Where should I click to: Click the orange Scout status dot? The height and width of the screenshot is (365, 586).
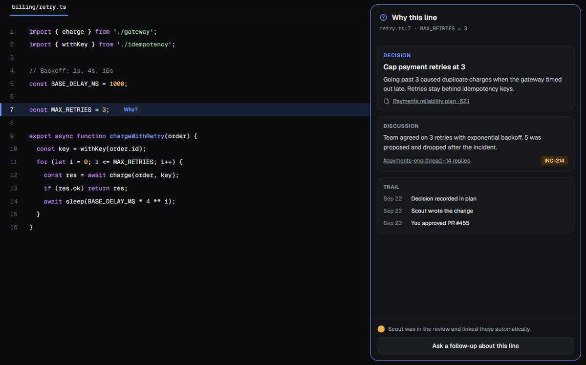(x=381, y=329)
